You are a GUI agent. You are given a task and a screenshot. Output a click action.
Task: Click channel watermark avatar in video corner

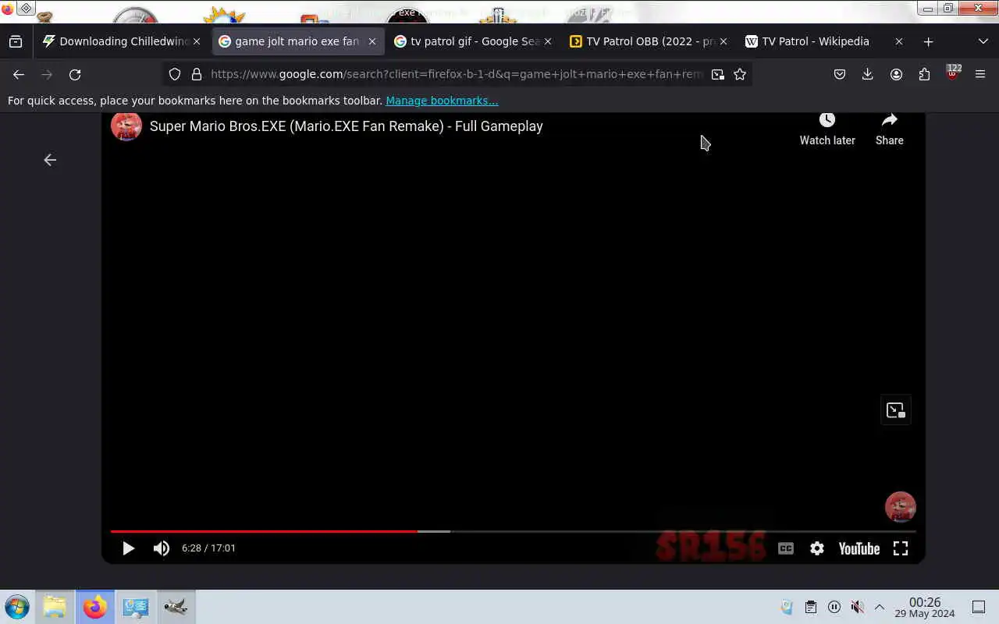click(901, 507)
